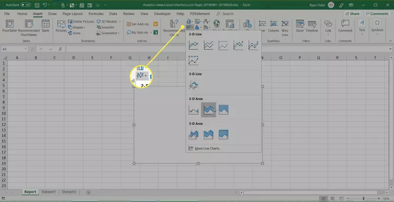Insert a Win/Loss sparkline

285,28
